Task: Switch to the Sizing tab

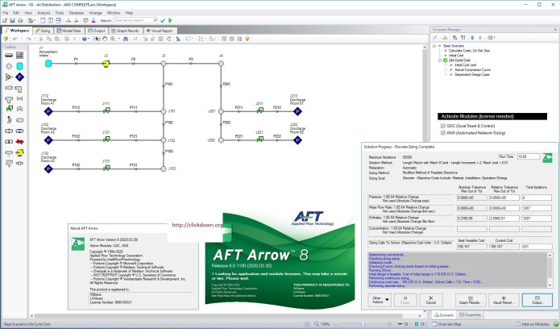Action: tap(43, 31)
